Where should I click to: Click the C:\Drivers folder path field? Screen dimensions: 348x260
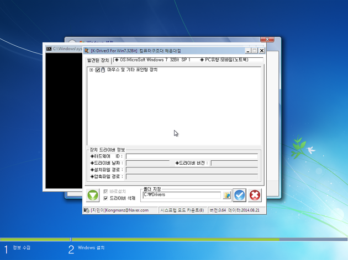coord(182,195)
